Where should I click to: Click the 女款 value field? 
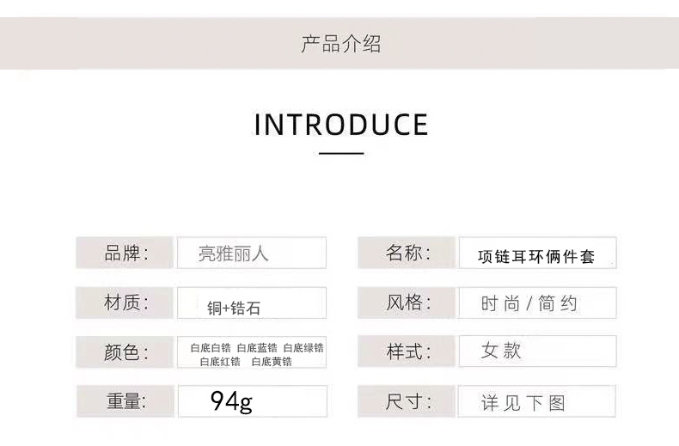click(x=537, y=351)
